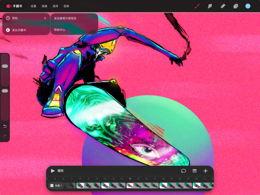
Task: Click the 帮助 question mark icon
Action: coord(8,18)
